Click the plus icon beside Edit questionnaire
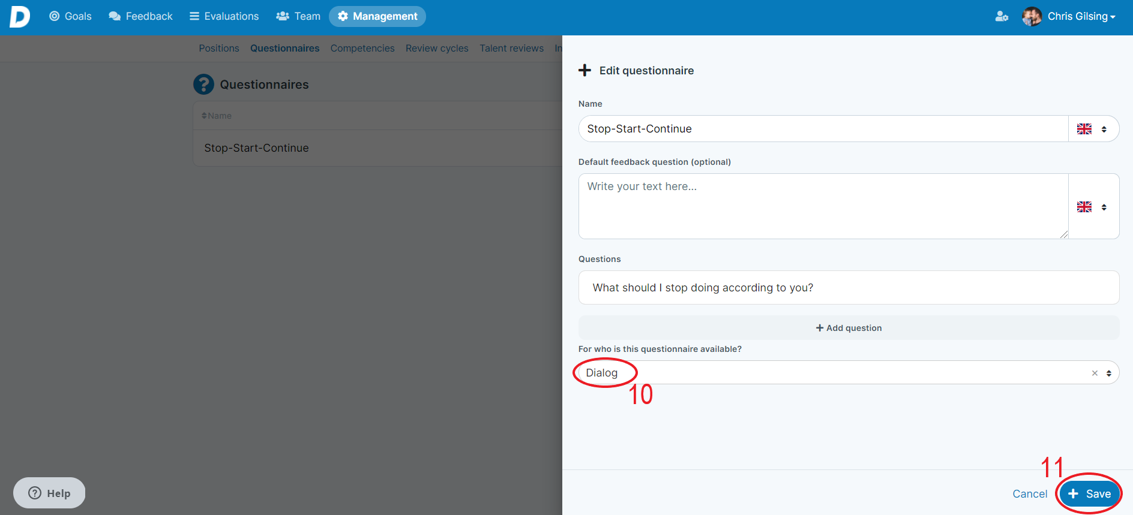Screen dimensions: 1133x515 (585, 71)
